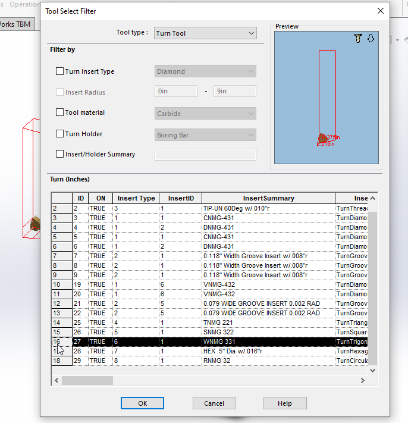
Task: Click the horizontal scrollbar thumb
Action: click(87, 380)
